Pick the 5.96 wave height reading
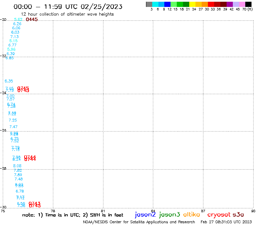This screenshot has width=256, height=225. [x=11, y=49]
